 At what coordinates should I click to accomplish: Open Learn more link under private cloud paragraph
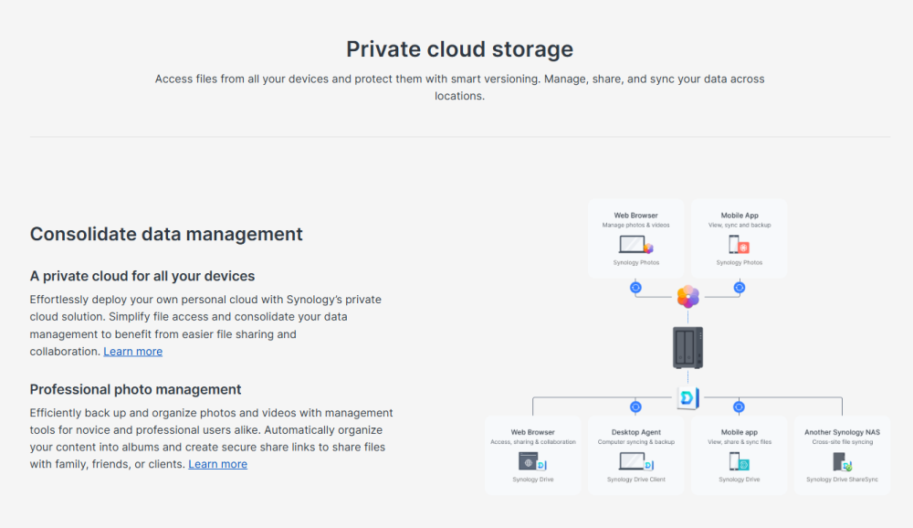pos(132,352)
